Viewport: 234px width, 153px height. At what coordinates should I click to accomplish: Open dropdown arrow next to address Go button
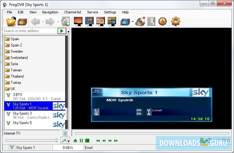click(x=68, y=31)
